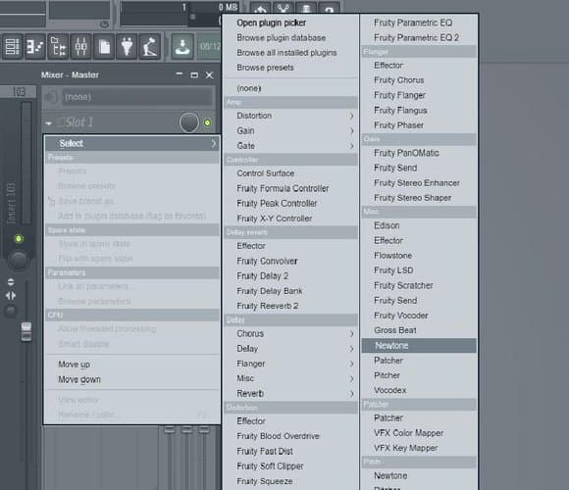569x490 pixels.
Task: Select Fruity Formula Controller
Action: click(290, 188)
